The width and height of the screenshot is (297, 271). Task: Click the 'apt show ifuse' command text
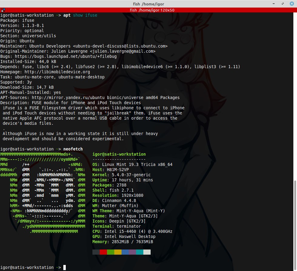click(80, 15)
